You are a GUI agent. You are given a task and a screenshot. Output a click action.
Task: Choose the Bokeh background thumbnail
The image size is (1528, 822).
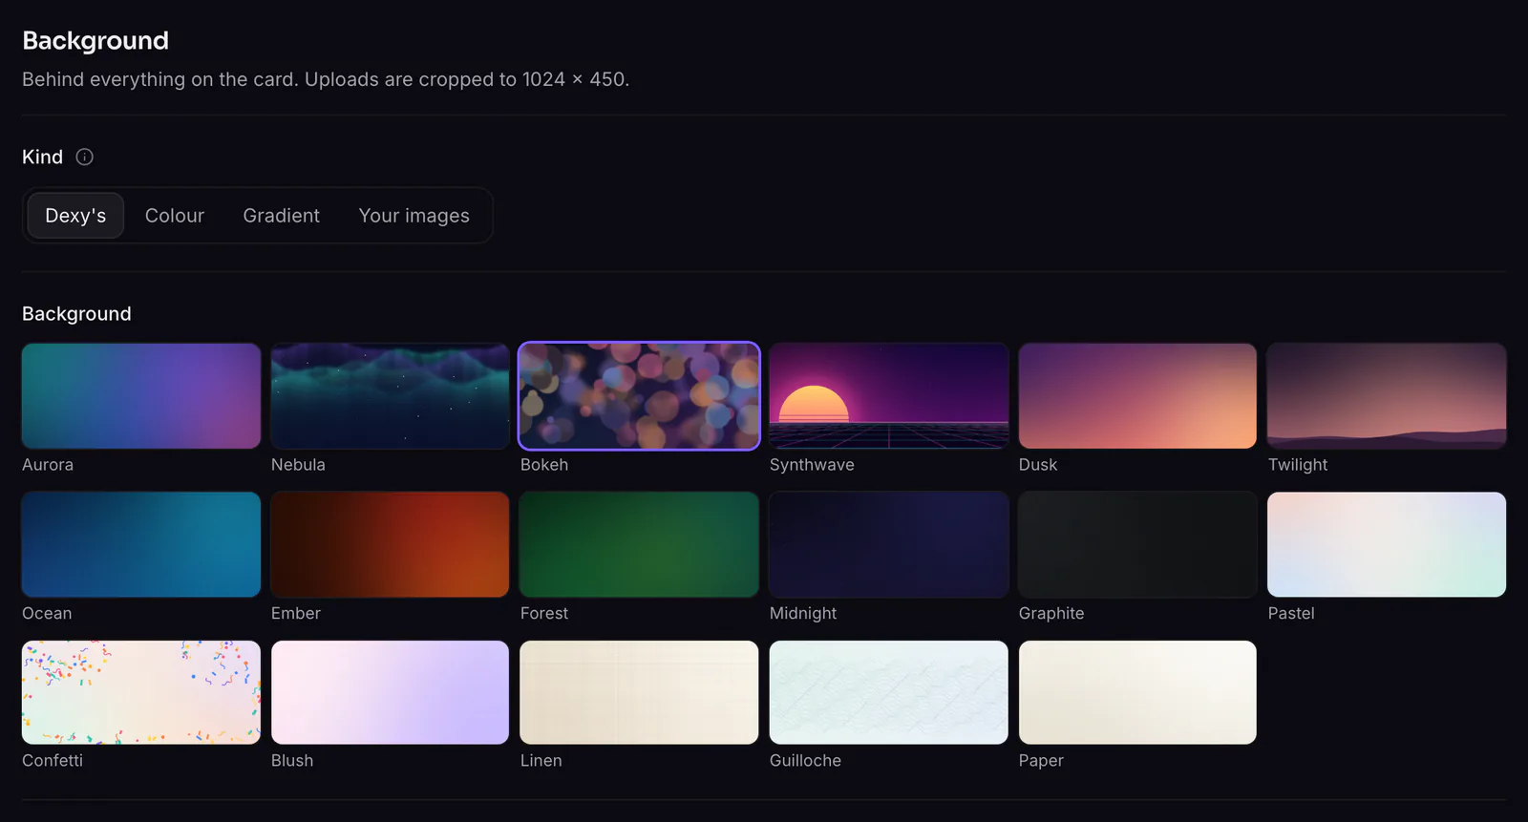(x=639, y=396)
